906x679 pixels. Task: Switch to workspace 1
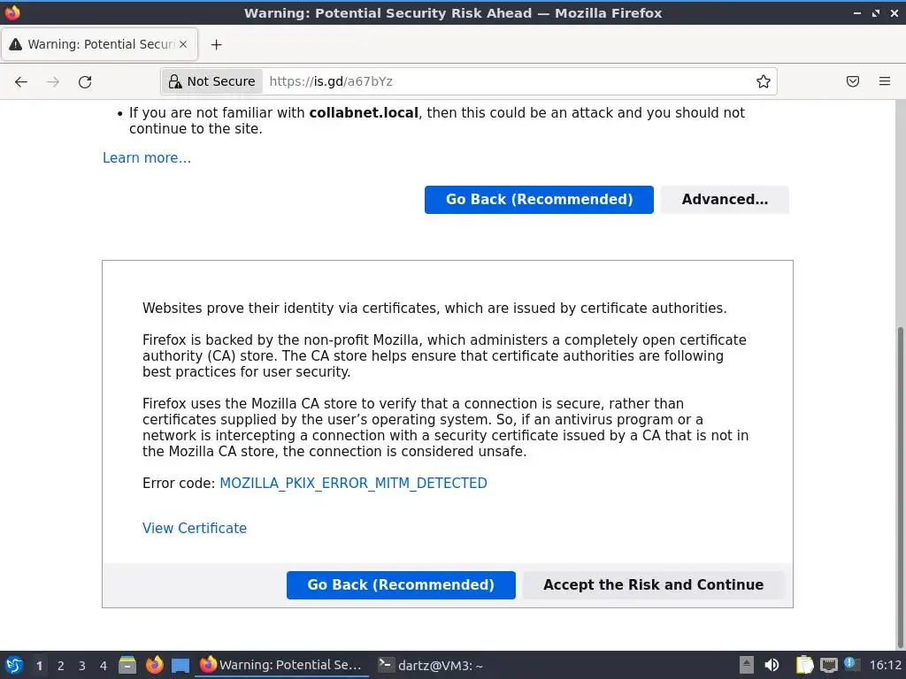[x=39, y=666]
